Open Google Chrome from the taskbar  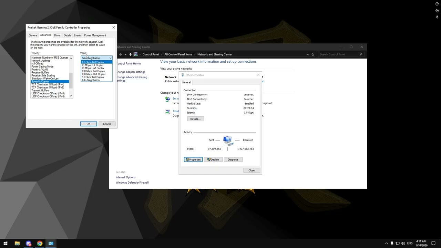pos(40,244)
